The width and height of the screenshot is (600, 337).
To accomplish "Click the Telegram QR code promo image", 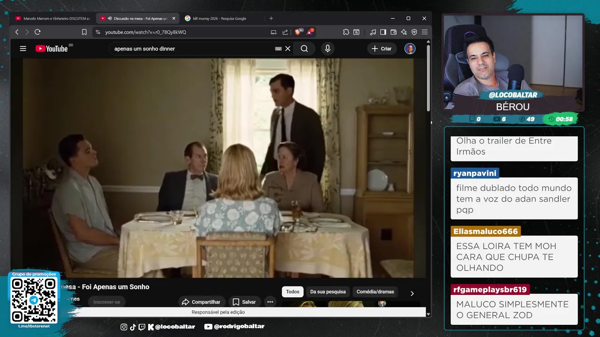I will click(34, 300).
